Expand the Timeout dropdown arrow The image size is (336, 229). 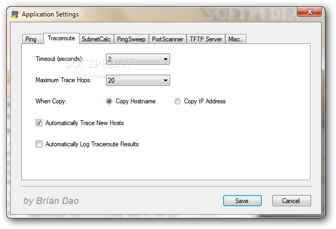coord(165,59)
